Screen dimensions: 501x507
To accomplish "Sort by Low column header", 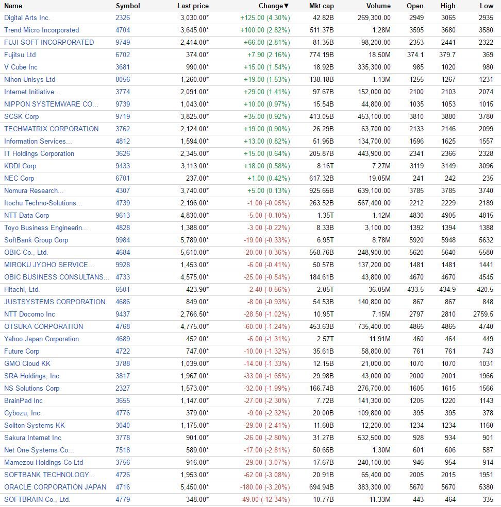I will click(x=487, y=6).
